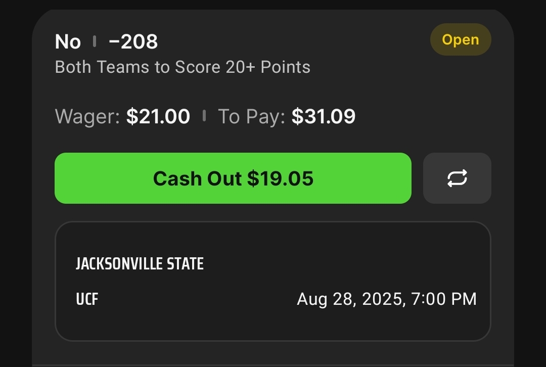Tap the -208 odds value

point(133,42)
